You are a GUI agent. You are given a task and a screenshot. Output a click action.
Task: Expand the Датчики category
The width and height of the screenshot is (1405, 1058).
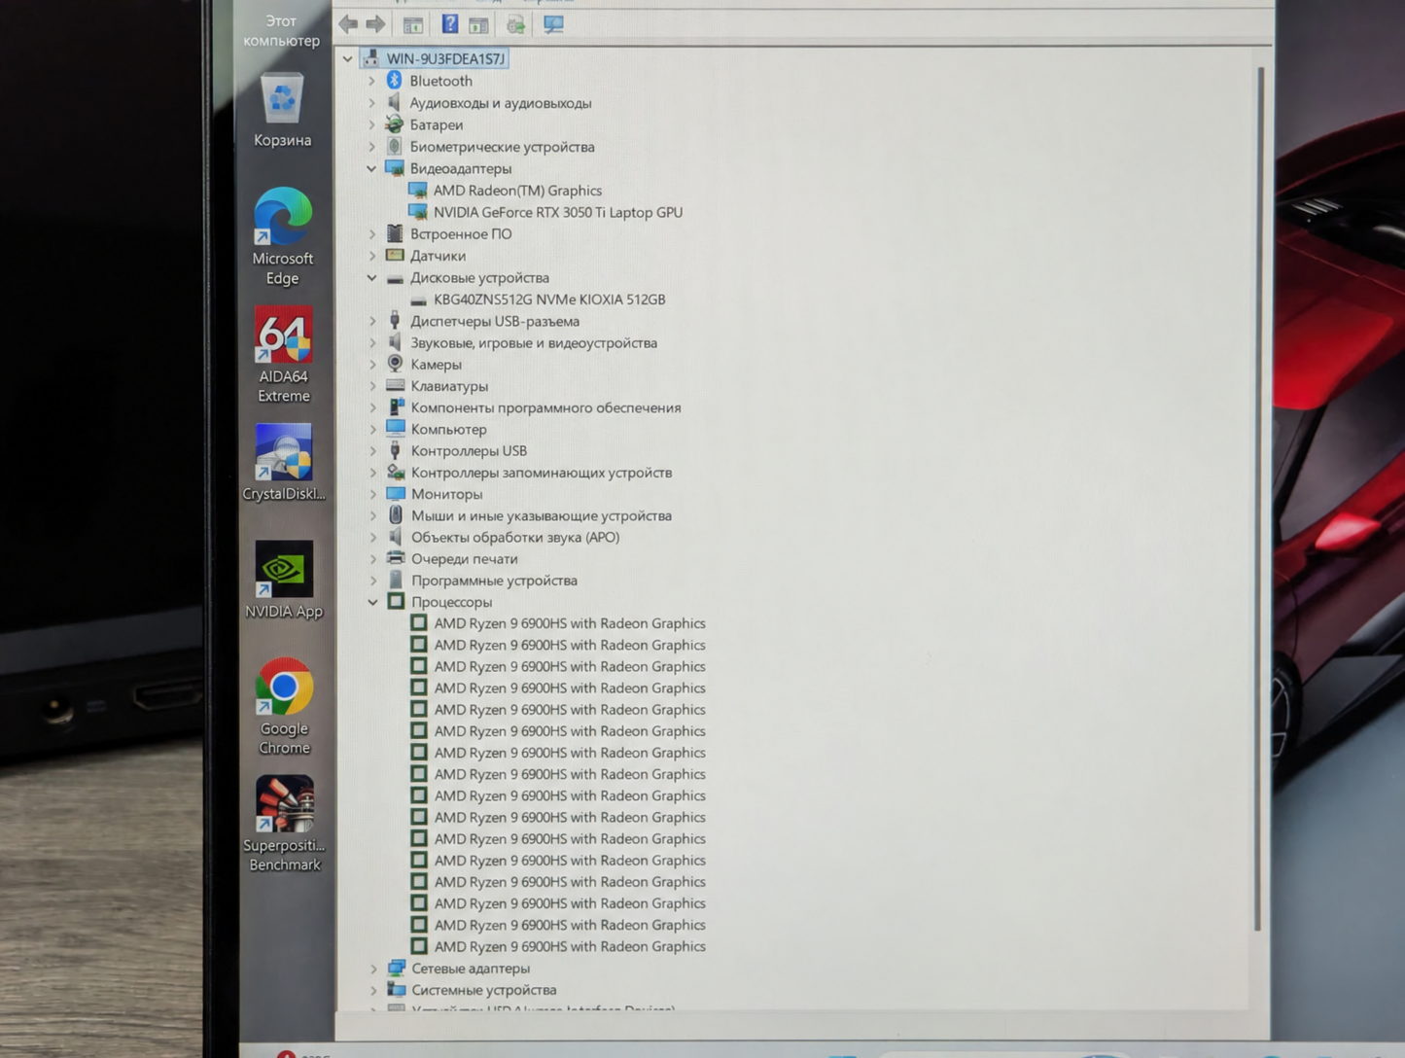click(x=371, y=256)
